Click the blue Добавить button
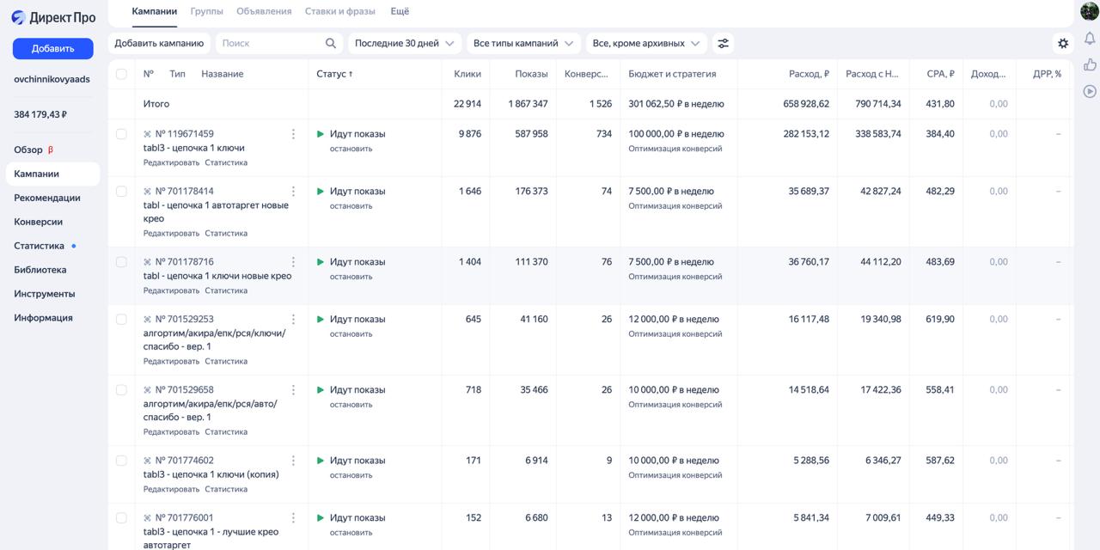 53,48
